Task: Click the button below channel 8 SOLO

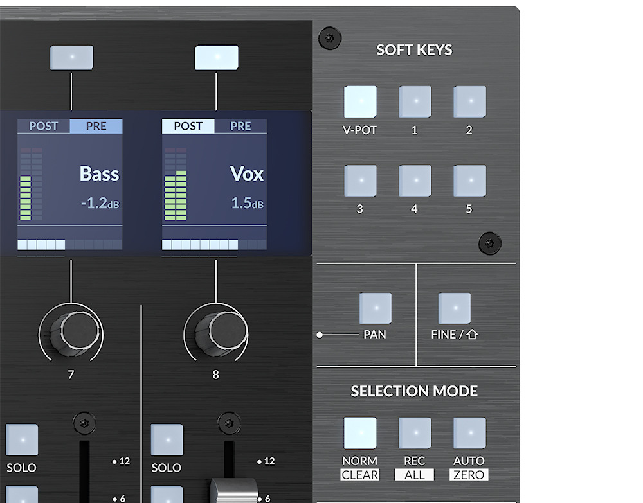Action: pos(167,495)
